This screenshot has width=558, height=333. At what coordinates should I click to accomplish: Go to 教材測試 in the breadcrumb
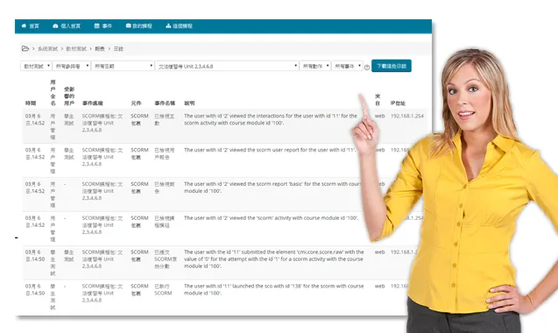click(x=76, y=49)
